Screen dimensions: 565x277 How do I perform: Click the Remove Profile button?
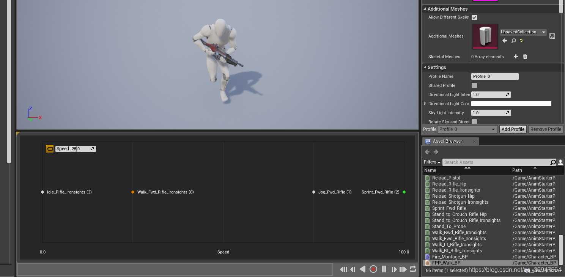pyautogui.click(x=546, y=129)
